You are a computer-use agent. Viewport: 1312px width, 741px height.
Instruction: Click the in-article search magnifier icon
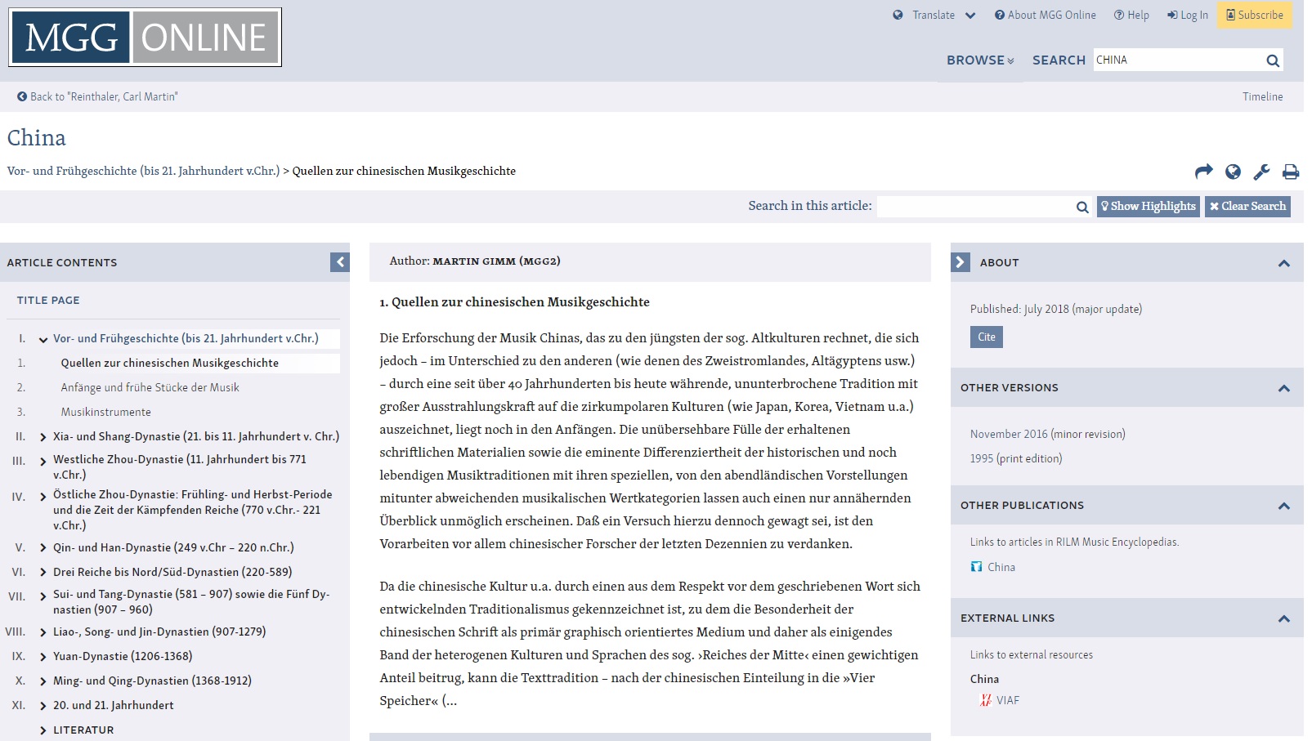[1082, 207]
